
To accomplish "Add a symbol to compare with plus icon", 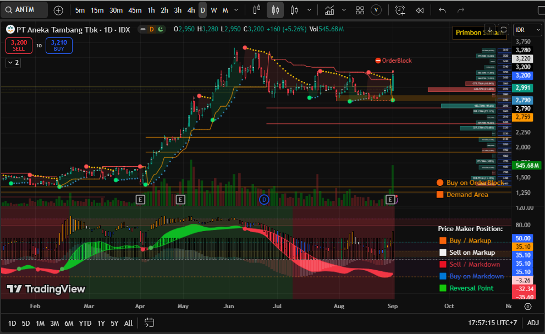I will tap(58, 10).
